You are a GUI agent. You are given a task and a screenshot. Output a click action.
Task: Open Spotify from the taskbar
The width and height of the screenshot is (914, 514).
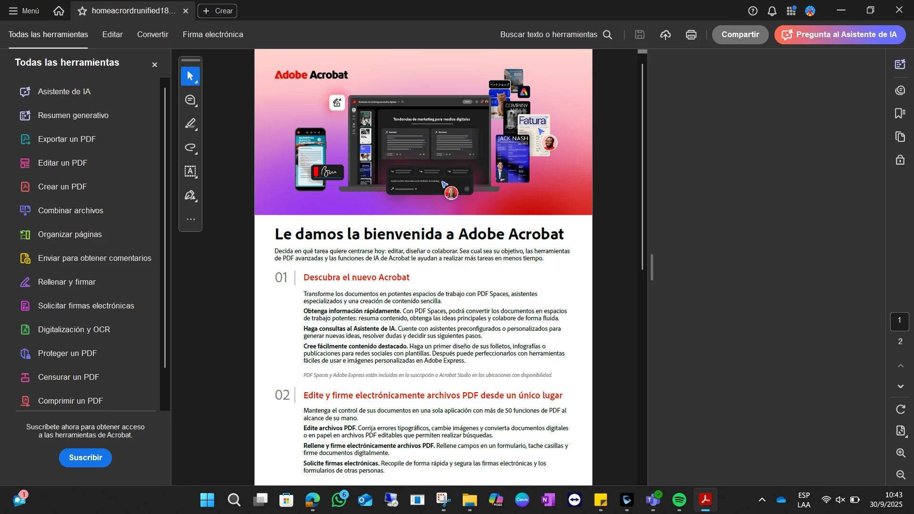679,500
